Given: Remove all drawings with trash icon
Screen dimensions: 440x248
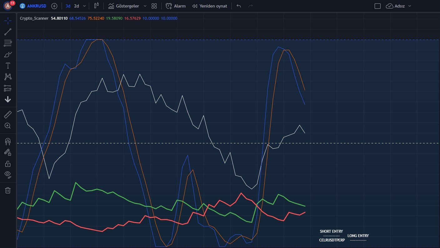Looking at the screenshot, I should 8,190.
